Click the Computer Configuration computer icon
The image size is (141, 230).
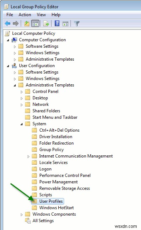[14, 40]
